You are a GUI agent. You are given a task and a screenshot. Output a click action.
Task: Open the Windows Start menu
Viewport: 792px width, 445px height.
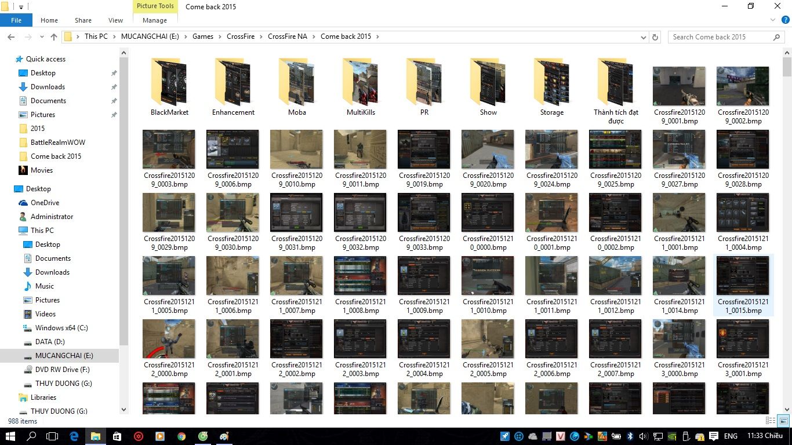pyautogui.click(x=10, y=436)
